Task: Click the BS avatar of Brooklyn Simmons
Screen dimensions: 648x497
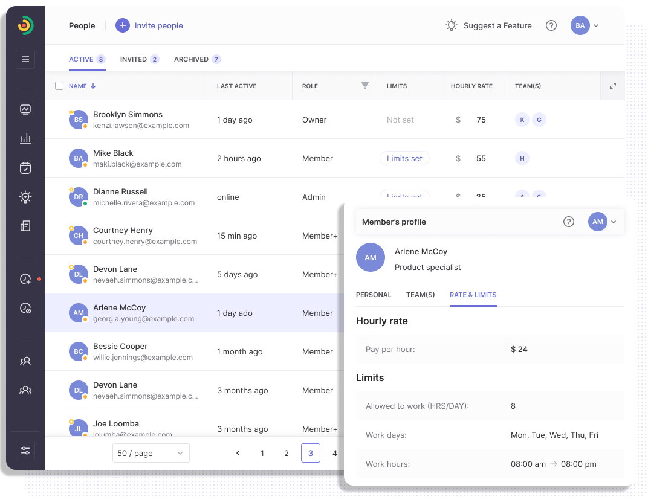Action: 78,120
